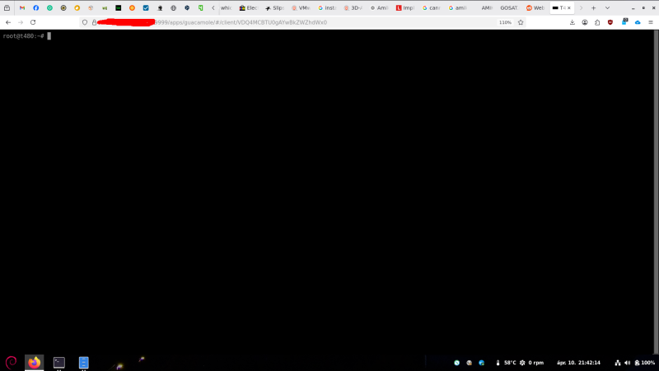Click the terminal vertical scrollbar
659x371 pixels.
point(656,192)
